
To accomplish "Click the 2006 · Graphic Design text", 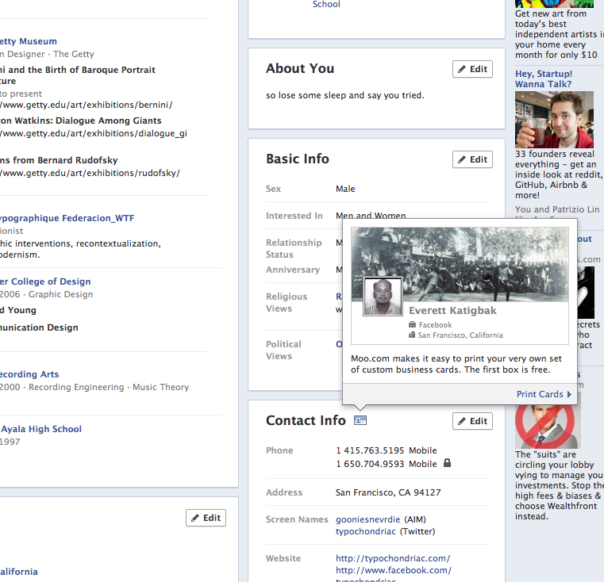I will click(47, 294).
